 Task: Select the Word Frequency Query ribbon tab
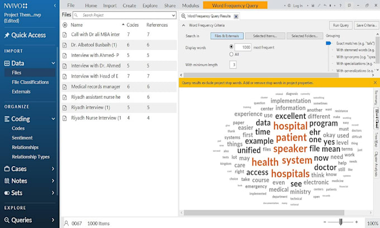tap(235, 6)
